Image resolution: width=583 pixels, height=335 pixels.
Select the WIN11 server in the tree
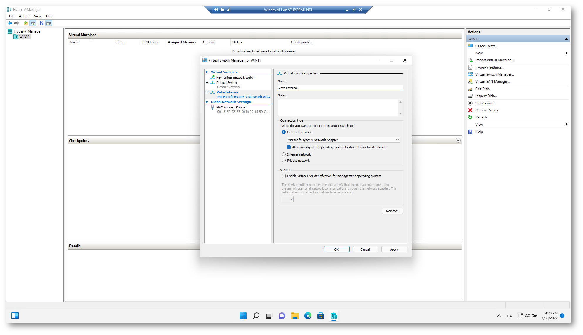[x=24, y=37]
